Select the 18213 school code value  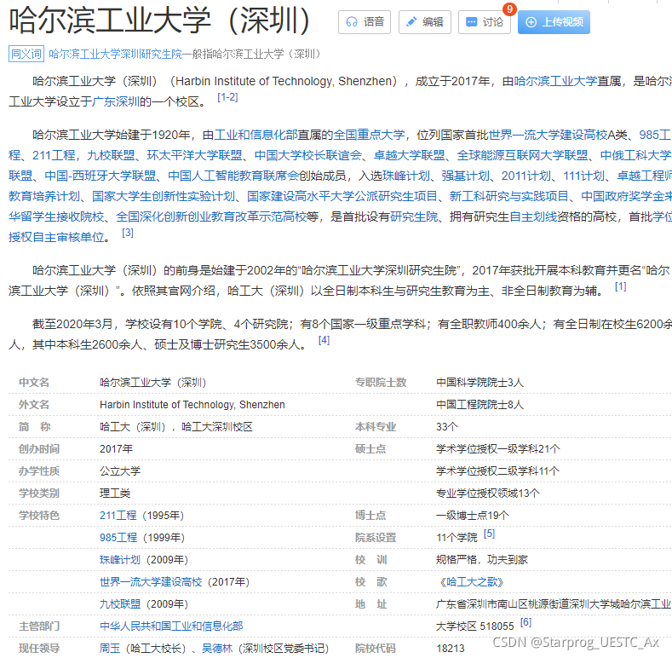tap(450, 649)
